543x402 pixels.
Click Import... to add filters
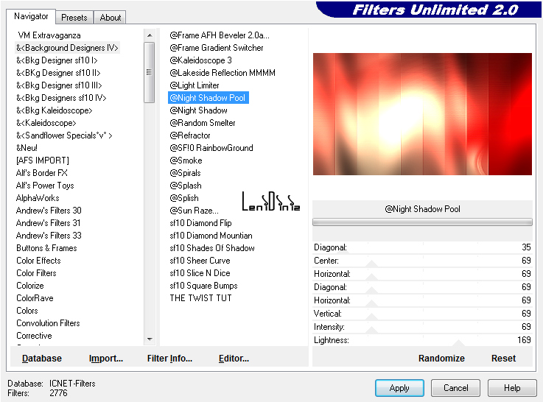click(106, 359)
